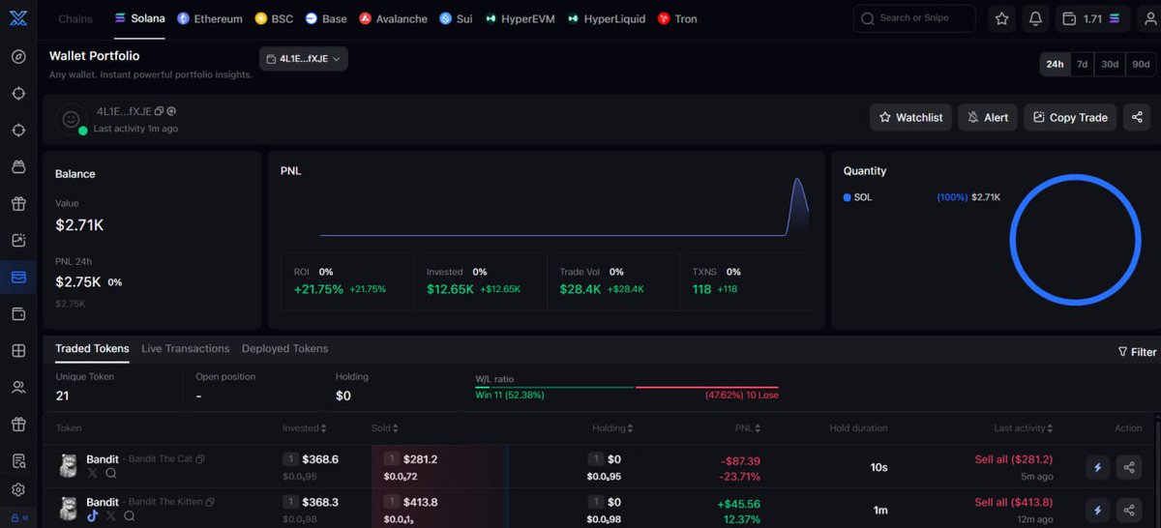The width and height of the screenshot is (1161, 528).
Task: Sort table by Holding column
Action: (613, 427)
